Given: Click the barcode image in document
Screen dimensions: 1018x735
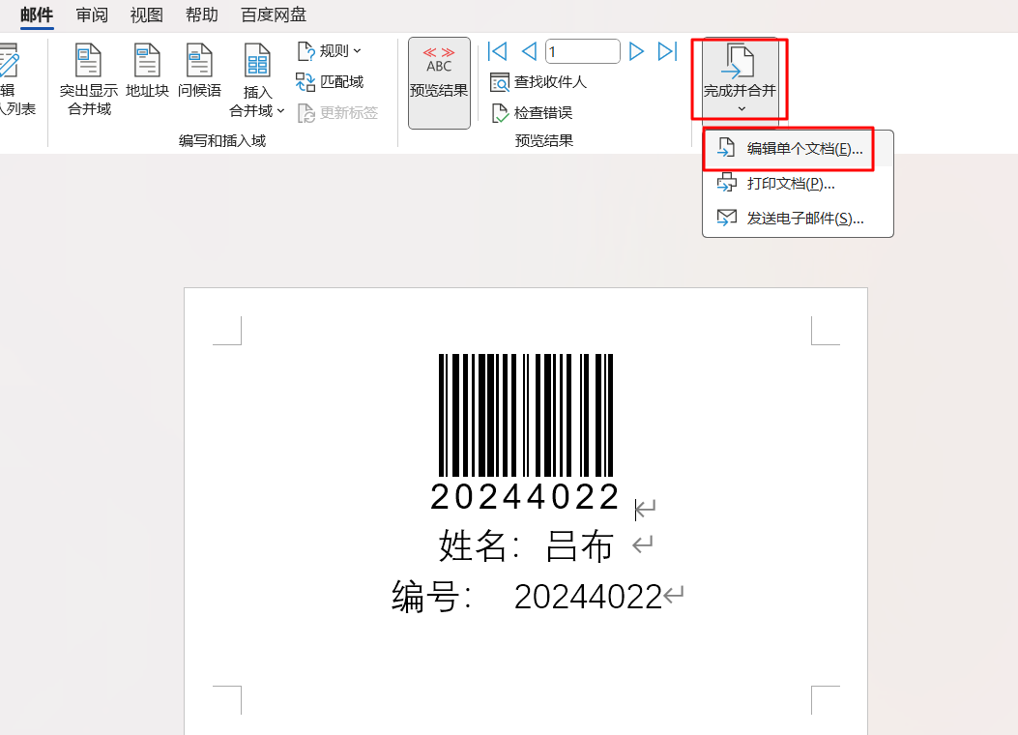Looking at the screenshot, I should tap(526, 415).
